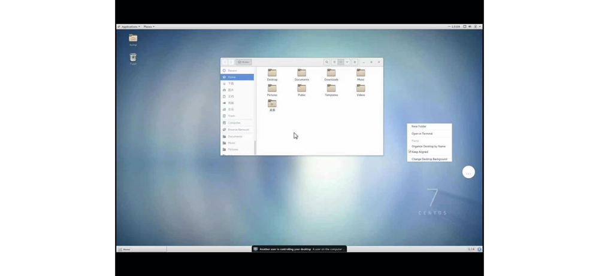Click the search magnifier in the file manager toolbar

(326, 62)
